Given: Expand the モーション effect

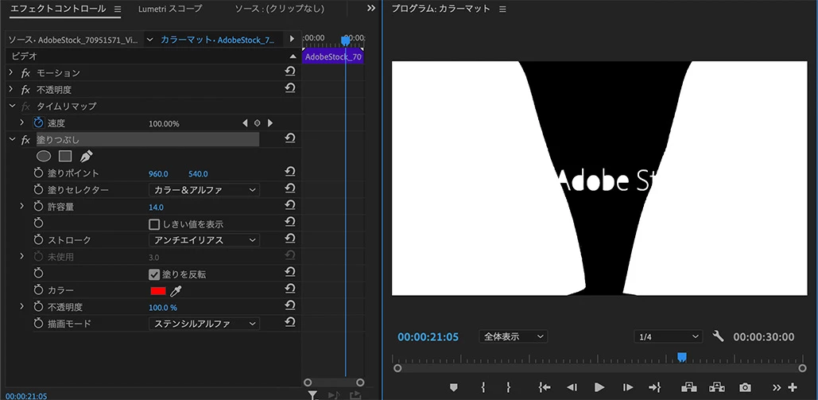Looking at the screenshot, I should coord(11,72).
